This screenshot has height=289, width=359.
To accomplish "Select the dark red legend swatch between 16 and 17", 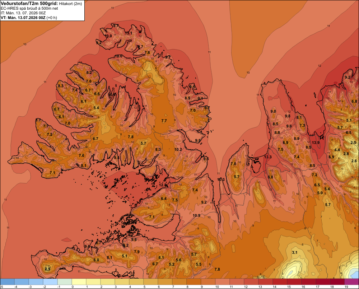I will click(309, 281).
